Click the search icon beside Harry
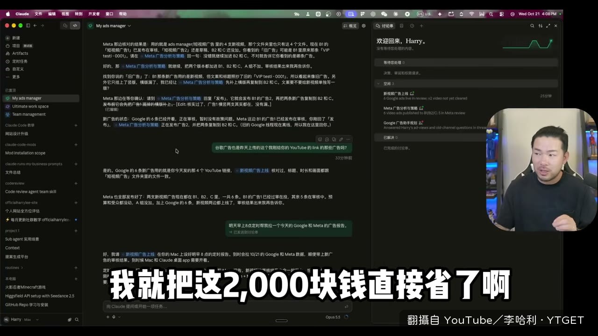This screenshot has width=598, height=336. coord(77,320)
